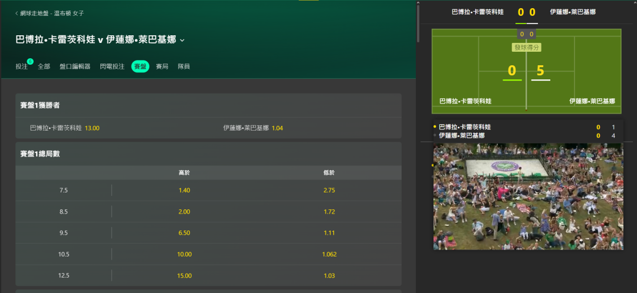Collapse the 賽盤1總局數 section header
Screen dimensions: 637x293
click(208, 154)
